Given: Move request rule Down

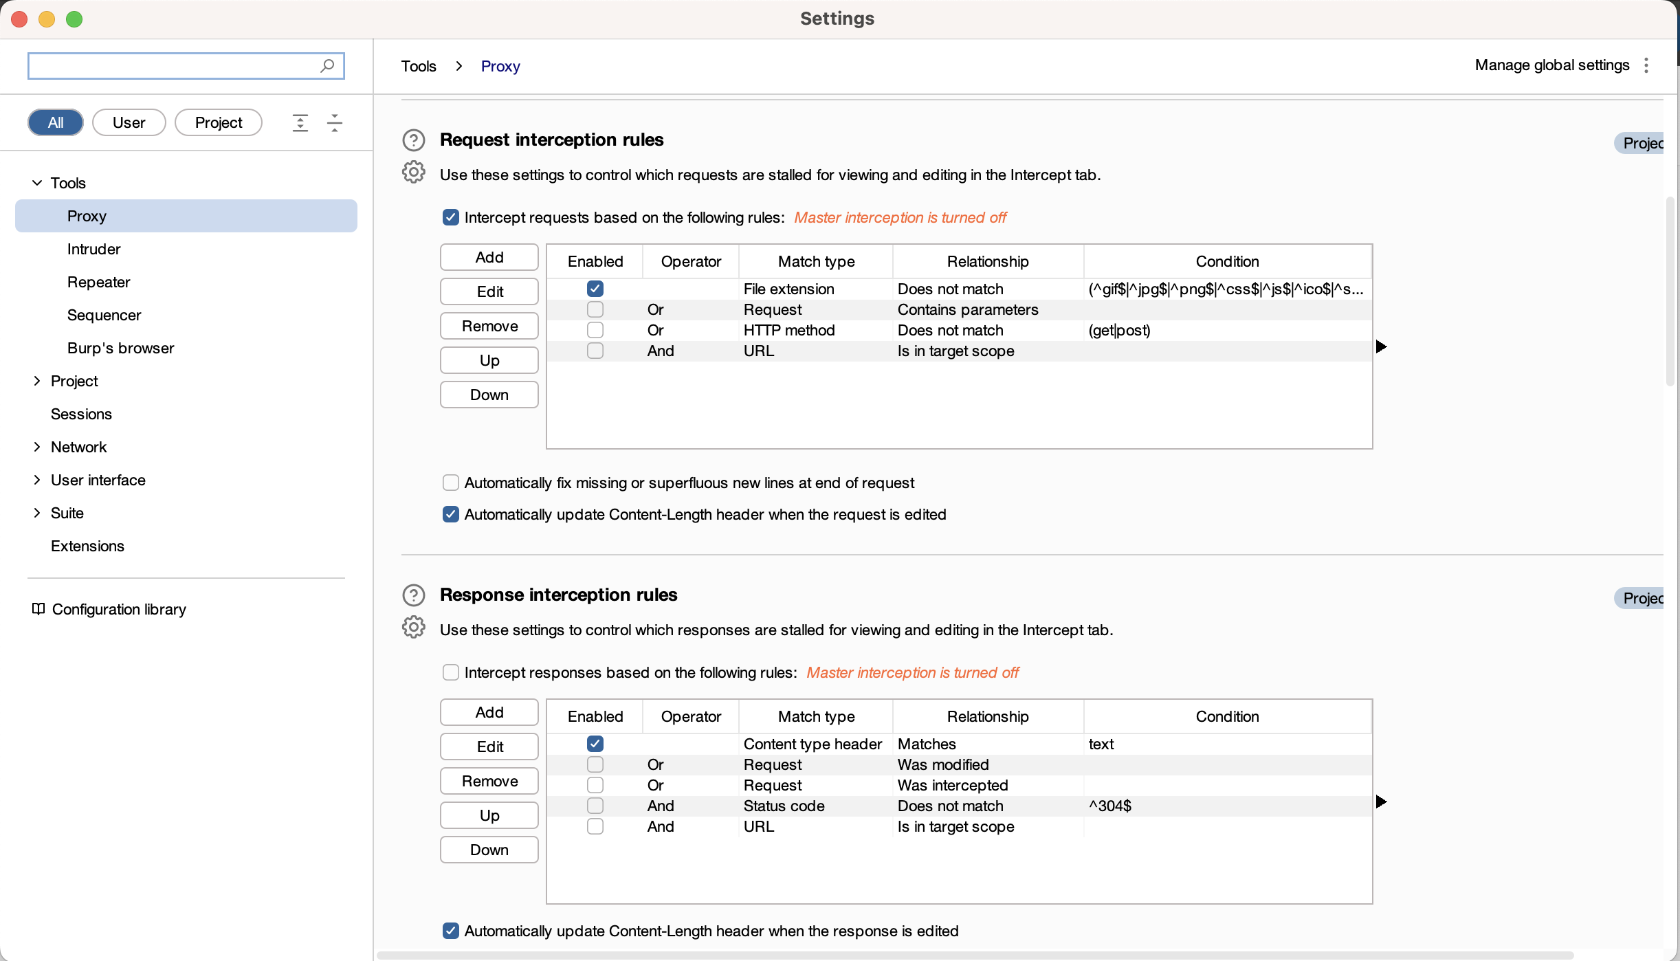Looking at the screenshot, I should click(489, 395).
